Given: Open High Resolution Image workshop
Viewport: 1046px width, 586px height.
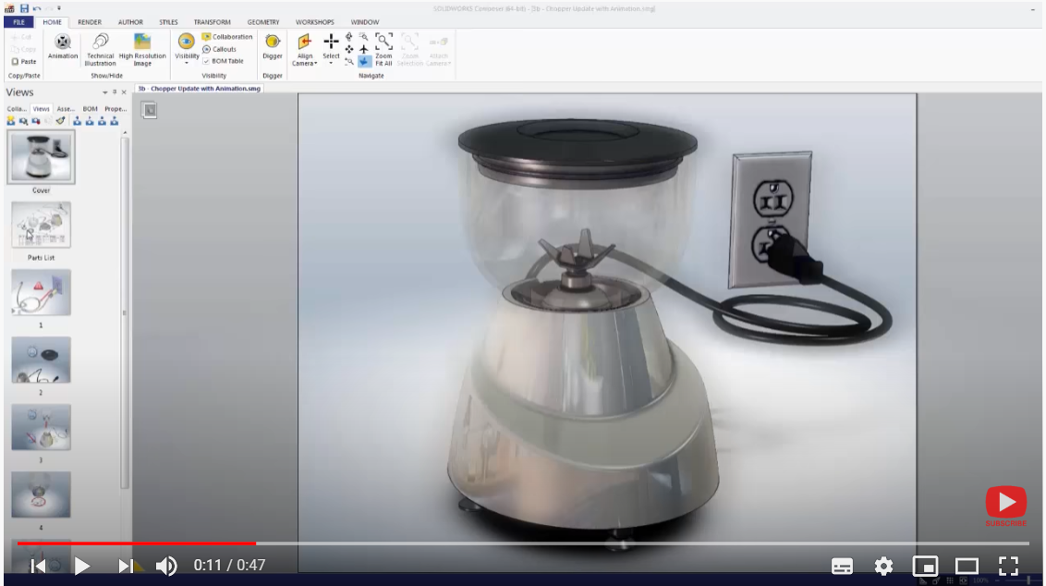Looking at the screenshot, I should pos(142,42).
